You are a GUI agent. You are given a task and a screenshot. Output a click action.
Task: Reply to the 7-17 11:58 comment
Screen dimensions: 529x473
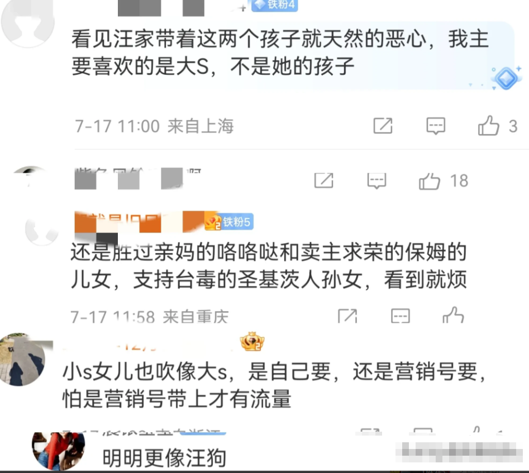pos(400,316)
